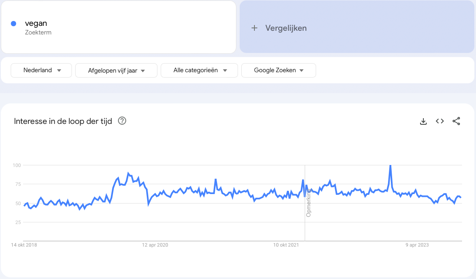This screenshot has height=279, width=476.
Task: Open the embed code icon
Action: point(440,121)
